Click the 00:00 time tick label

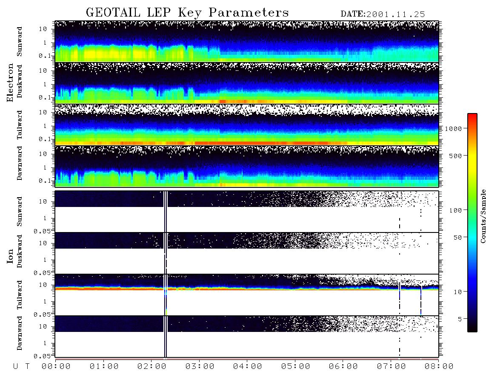[56, 367]
